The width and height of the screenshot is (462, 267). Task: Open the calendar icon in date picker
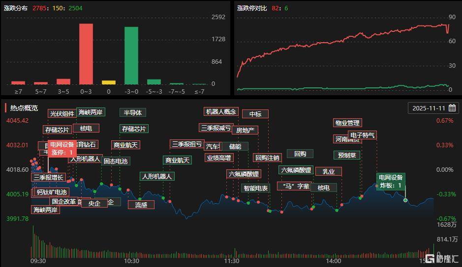click(x=452, y=108)
